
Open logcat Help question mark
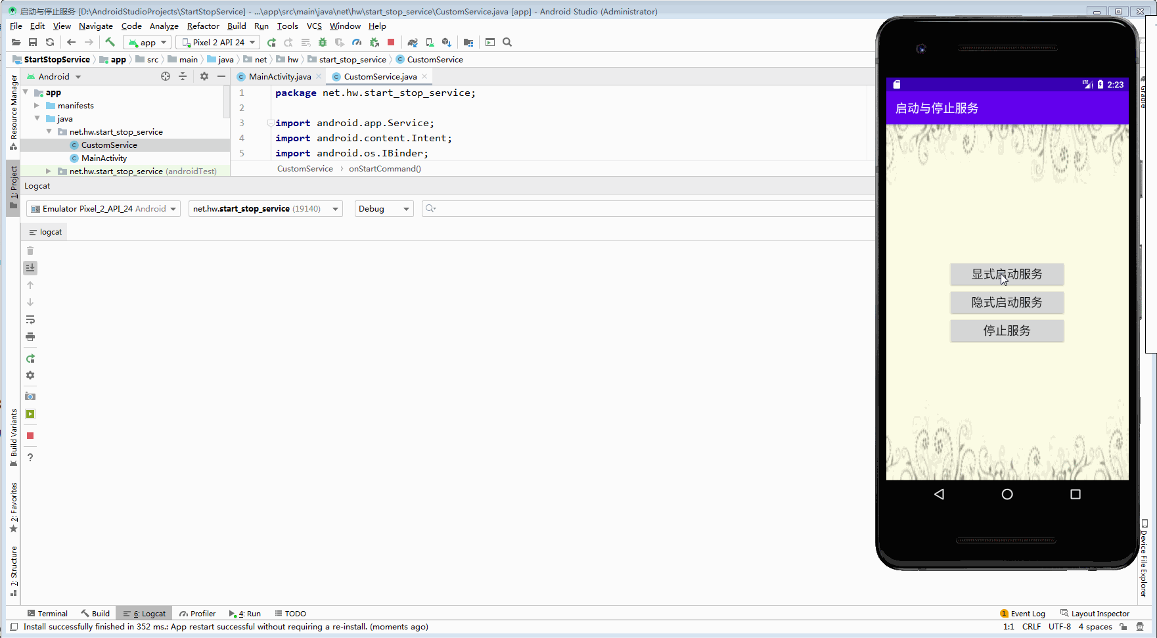pos(30,457)
